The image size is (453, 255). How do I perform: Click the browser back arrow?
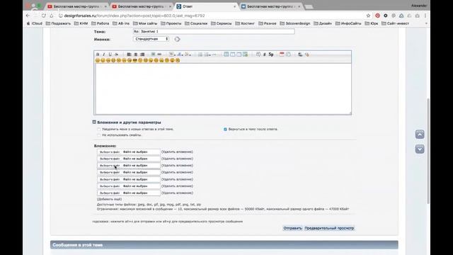click(28, 16)
